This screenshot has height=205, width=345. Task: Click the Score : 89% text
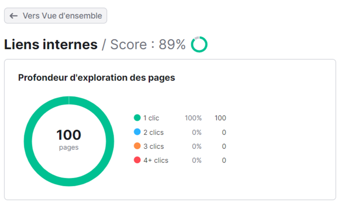[148, 45]
